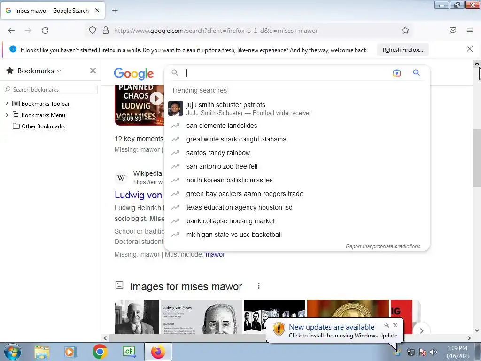
Task: Select suggestion north korean ballistic missiles
Action: [297, 180]
